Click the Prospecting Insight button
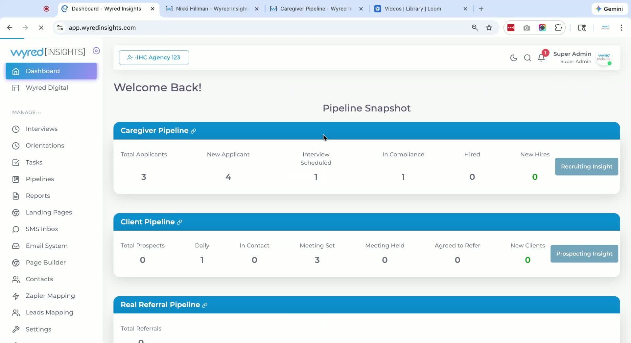The width and height of the screenshot is (631, 343). point(584,254)
